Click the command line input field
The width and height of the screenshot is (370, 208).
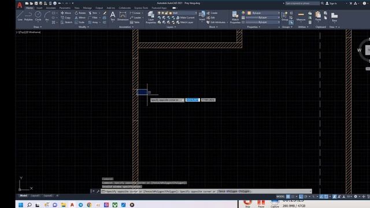tap(206, 191)
